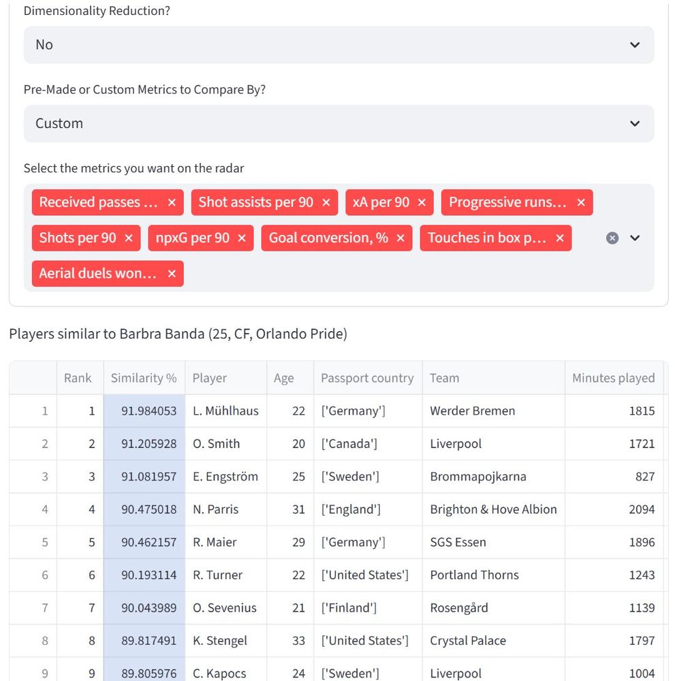Image resolution: width=675 pixels, height=681 pixels.
Task: Open the Pre-Made or Custom metrics dropdown
Action: (x=339, y=124)
